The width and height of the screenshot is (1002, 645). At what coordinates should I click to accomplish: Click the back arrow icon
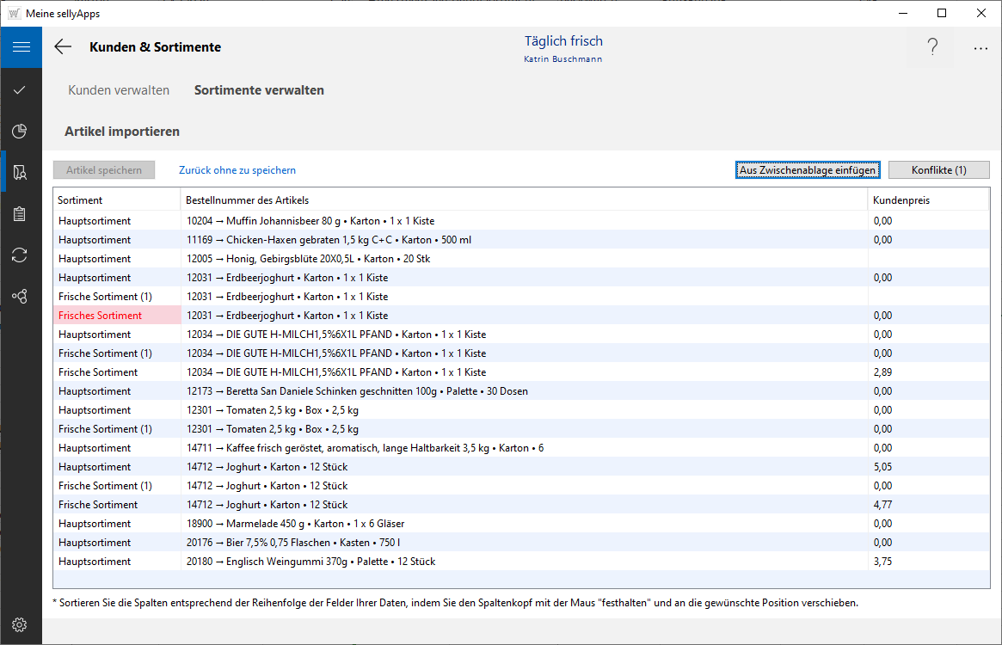tap(63, 47)
